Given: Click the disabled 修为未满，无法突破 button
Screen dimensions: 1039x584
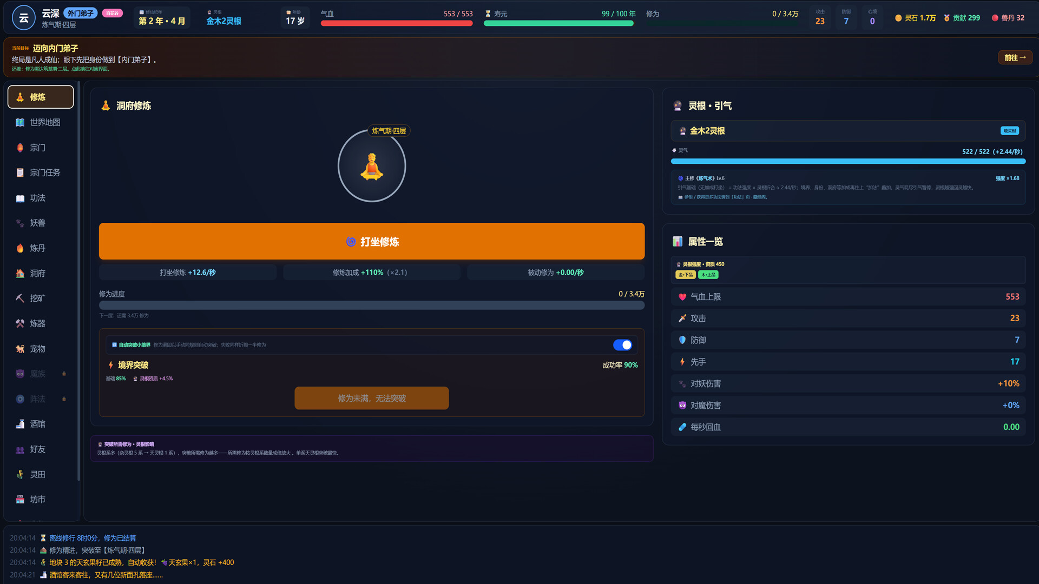Looking at the screenshot, I should pos(371,398).
